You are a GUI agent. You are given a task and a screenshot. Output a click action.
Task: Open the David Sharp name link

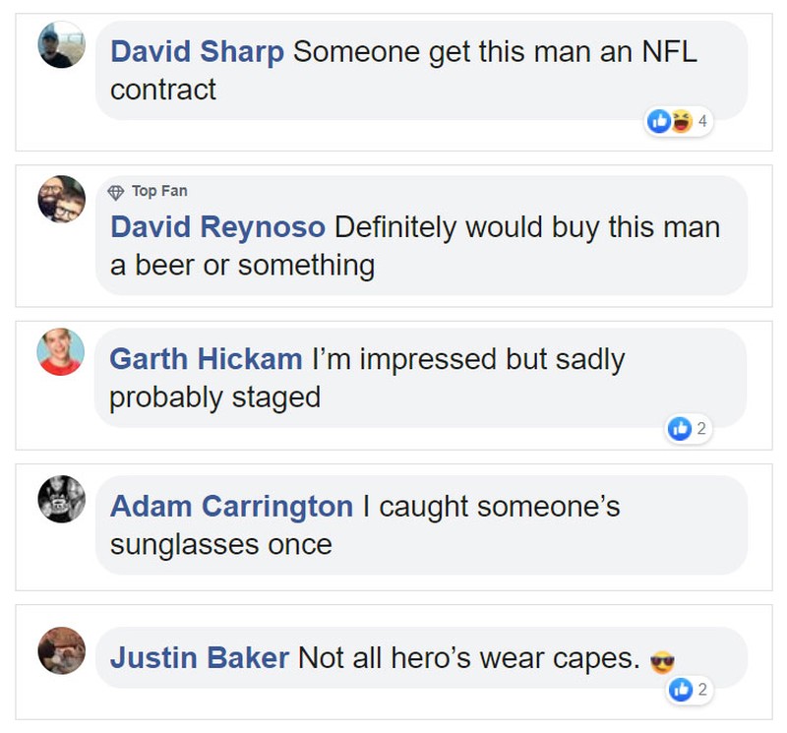[197, 52]
